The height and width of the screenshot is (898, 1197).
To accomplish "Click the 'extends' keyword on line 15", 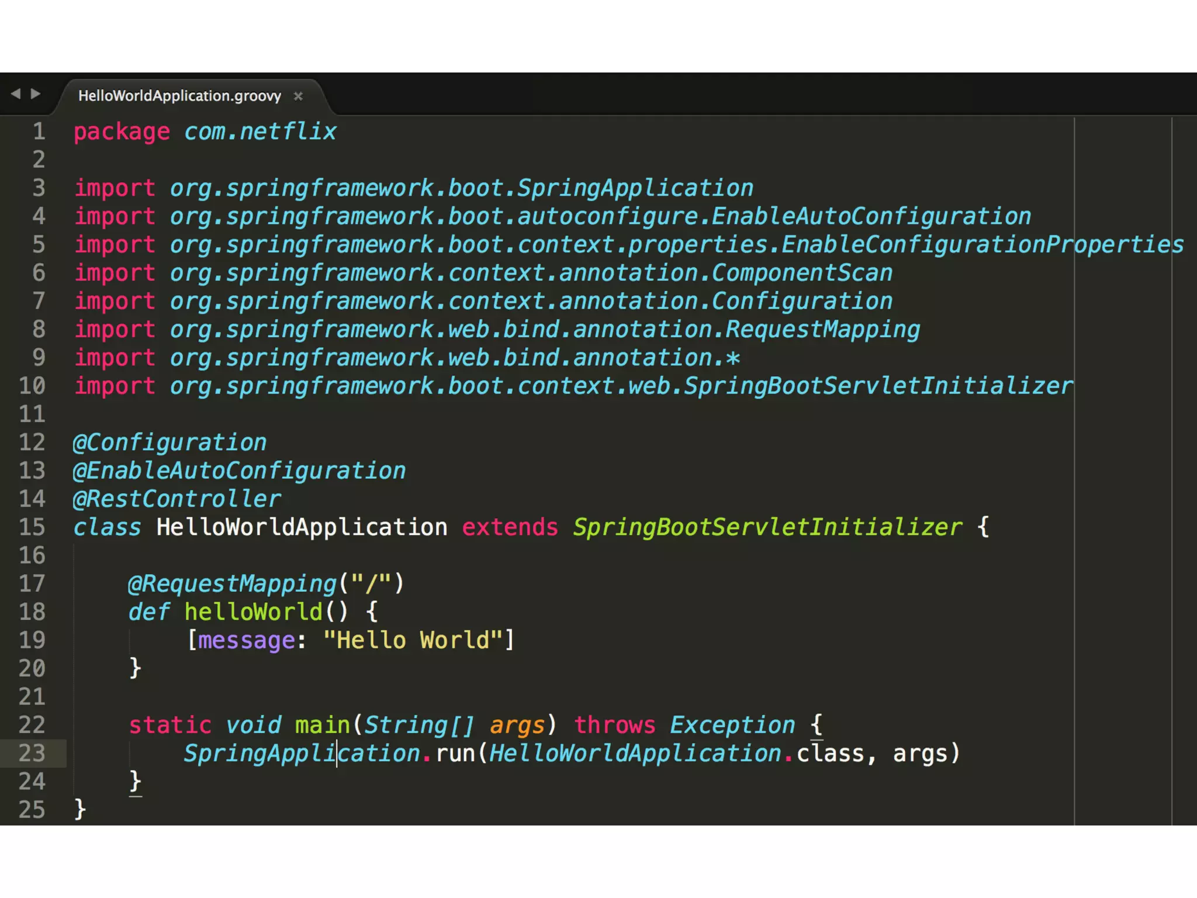I will click(x=510, y=527).
